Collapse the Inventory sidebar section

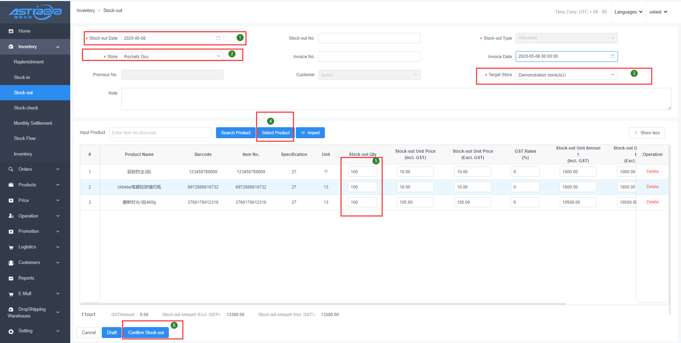pos(57,47)
